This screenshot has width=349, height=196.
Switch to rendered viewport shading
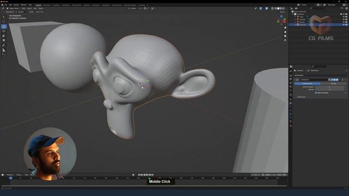pos(284,8)
